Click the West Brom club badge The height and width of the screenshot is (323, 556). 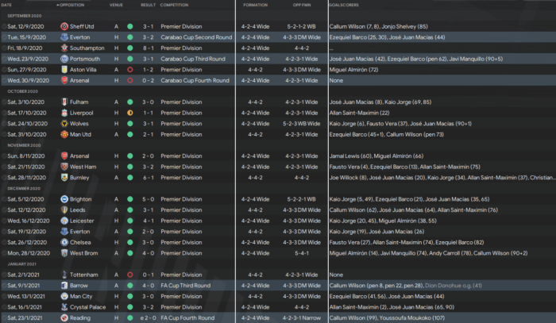tap(64, 253)
